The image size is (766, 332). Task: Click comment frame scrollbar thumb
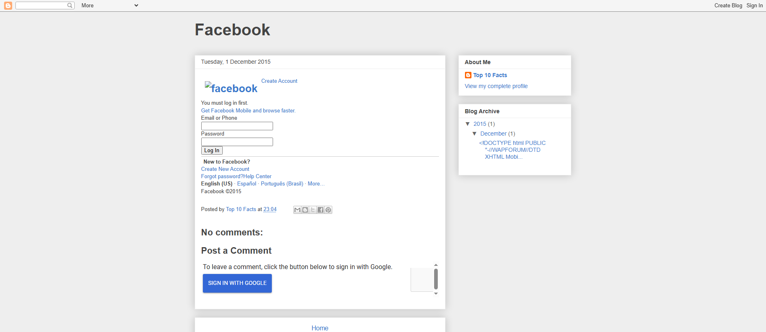436,279
